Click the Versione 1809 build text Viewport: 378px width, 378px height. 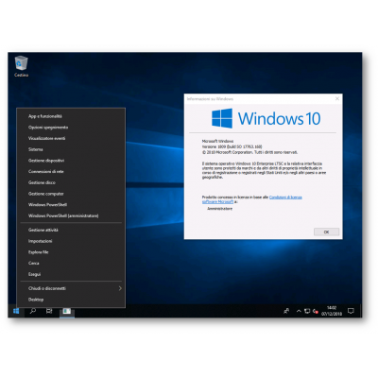pos(232,146)
